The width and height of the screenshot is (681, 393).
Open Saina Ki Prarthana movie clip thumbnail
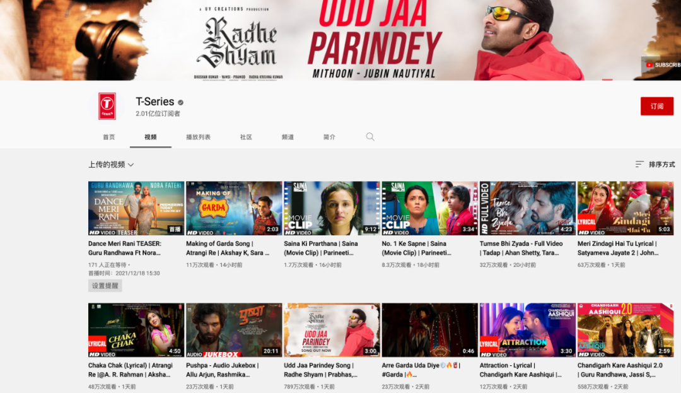(332, 208)
